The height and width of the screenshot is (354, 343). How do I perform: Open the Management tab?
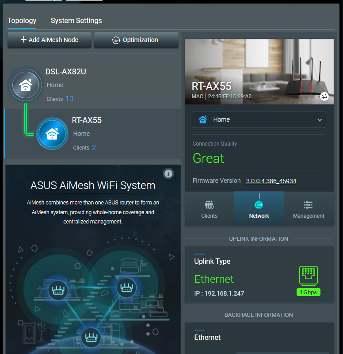click(x=309, y=209)
